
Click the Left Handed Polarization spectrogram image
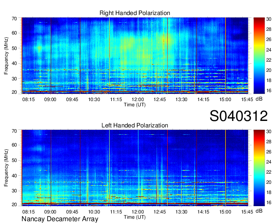click(x=135, y=168)
